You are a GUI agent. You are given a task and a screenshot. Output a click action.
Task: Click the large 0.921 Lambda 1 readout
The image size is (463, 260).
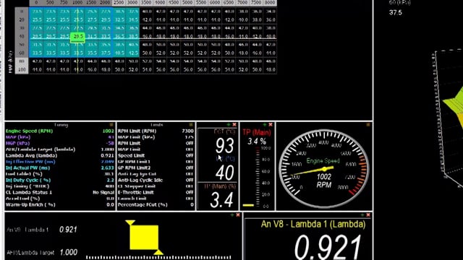[x=328, y=247]
